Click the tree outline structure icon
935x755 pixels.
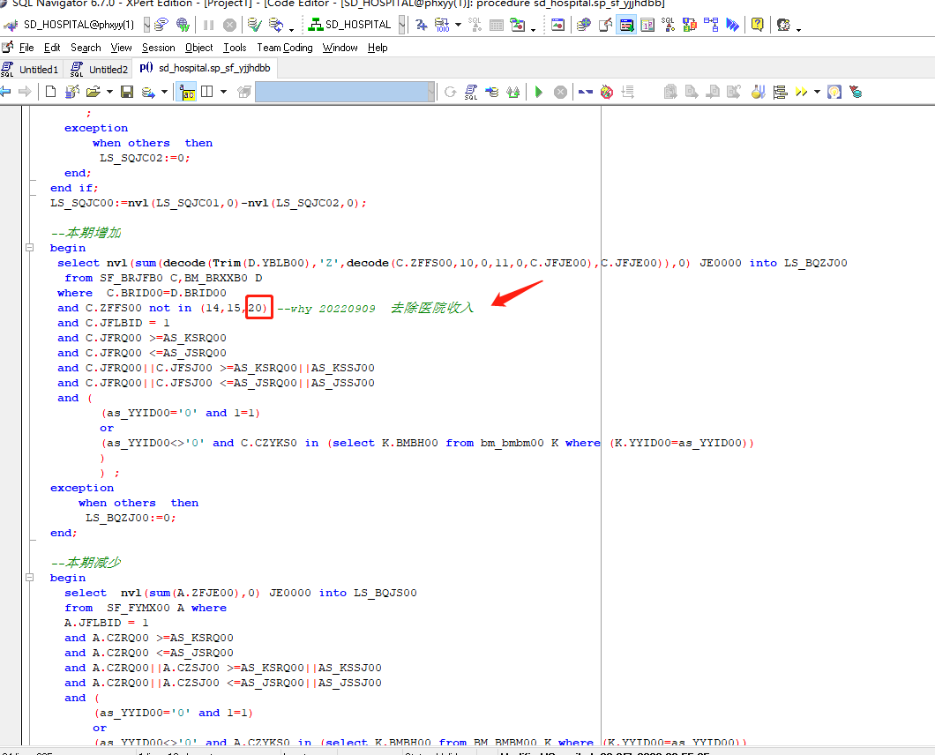click(780, 92)
